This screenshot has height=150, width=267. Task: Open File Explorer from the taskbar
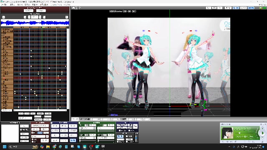click(48, 147)
